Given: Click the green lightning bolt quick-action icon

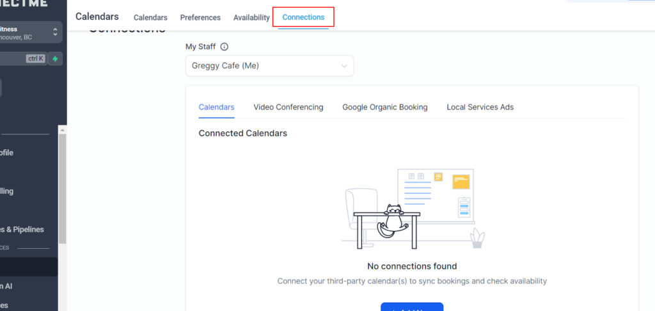Looking at the screenshot, I should click(56, 59).
